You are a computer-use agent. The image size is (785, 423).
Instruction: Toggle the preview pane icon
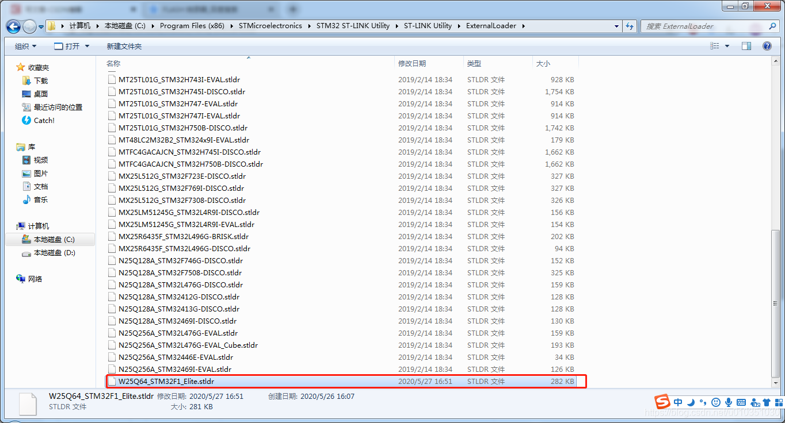[x=746, y=46]
